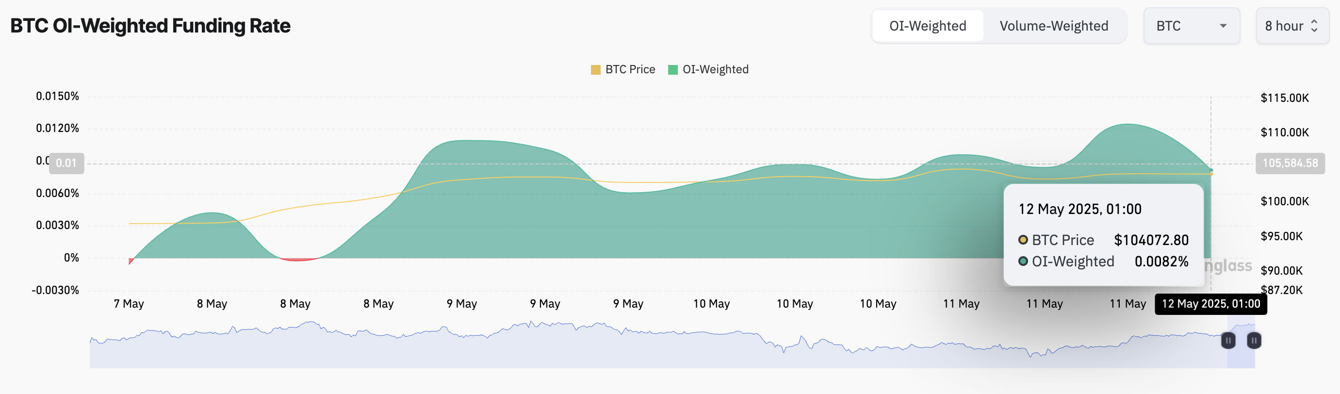Click the overview minimap chart area
The image size is (1340, 394).
[624, 349]
